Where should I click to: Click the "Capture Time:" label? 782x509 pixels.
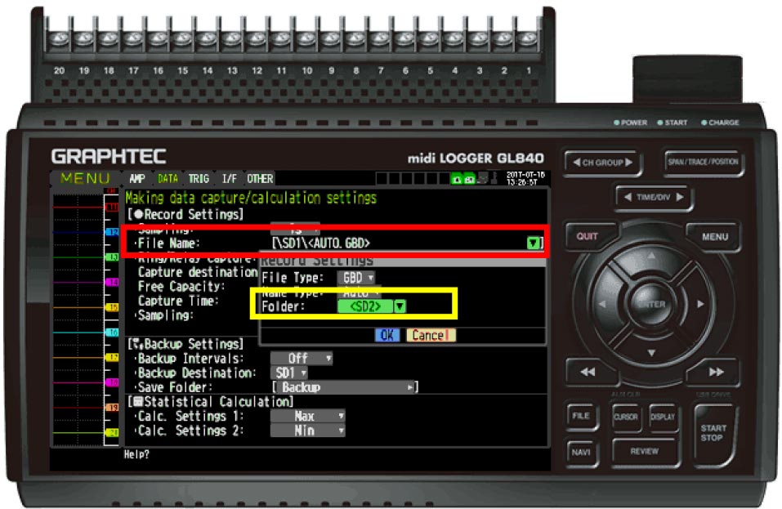(178, 301)
